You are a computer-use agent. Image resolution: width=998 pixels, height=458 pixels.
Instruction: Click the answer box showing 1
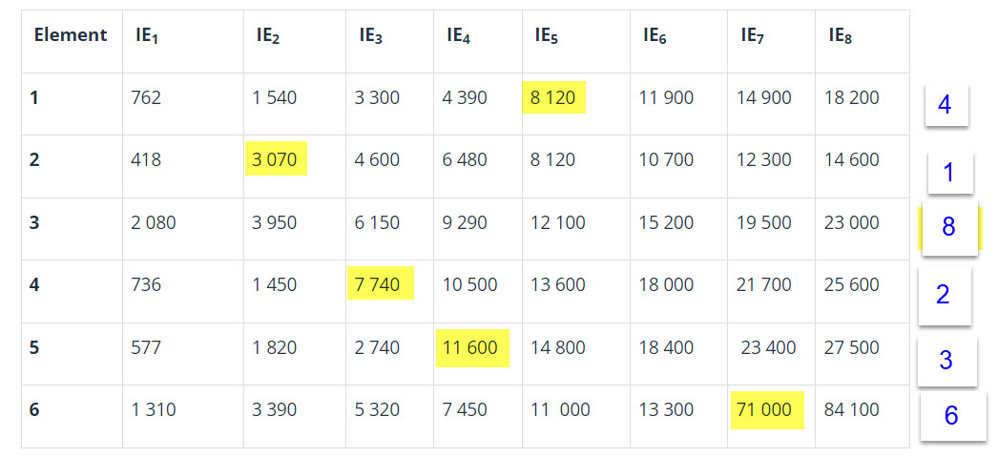coord(950,172)
